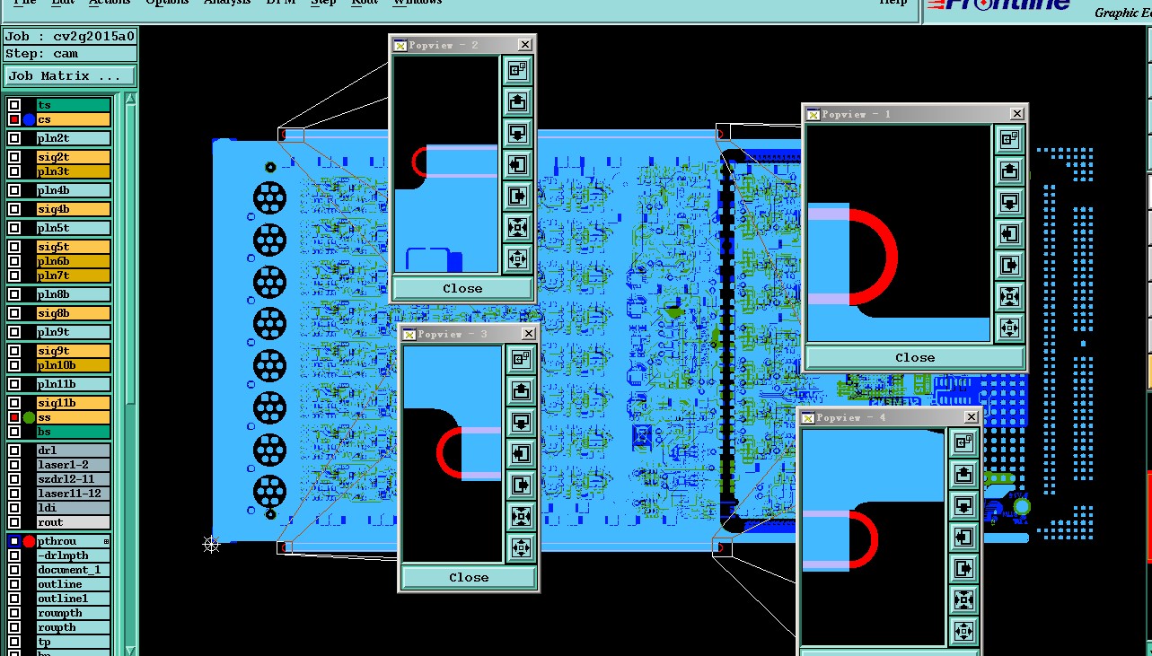The image size is (1152, 656).
Task: Select layer name outline1
Action: [x=74, y=599]
